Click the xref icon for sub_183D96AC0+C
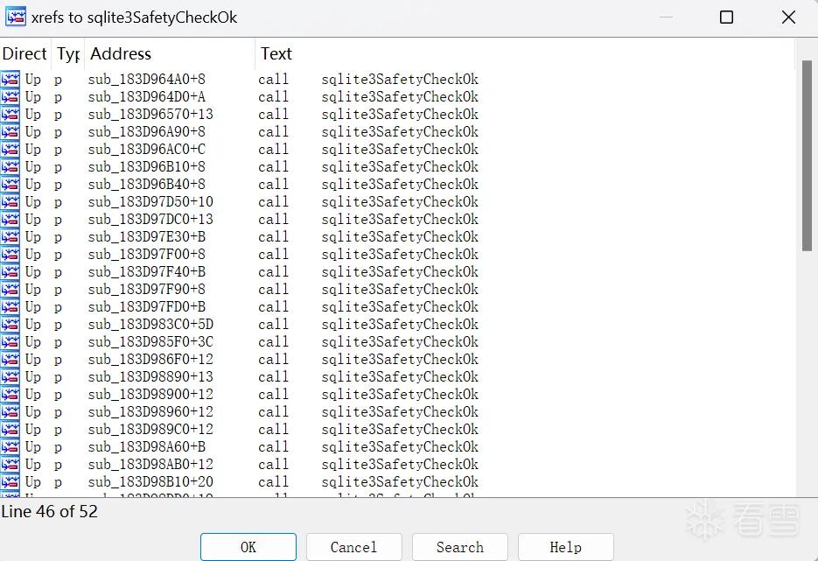The width and height of the screenshot is (818, 561). (x=10, y=150)
